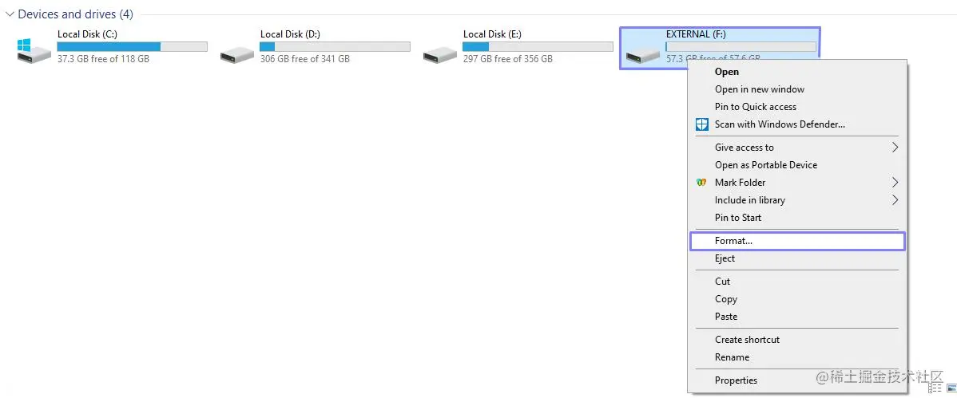The width and height of the screenshot is (957, 398).
Task: Click the Local Disk (E:) label text
Action: tap(492, 34)
